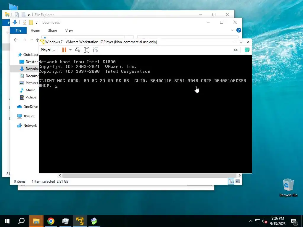Go back in Downloads window

(16, 40)
